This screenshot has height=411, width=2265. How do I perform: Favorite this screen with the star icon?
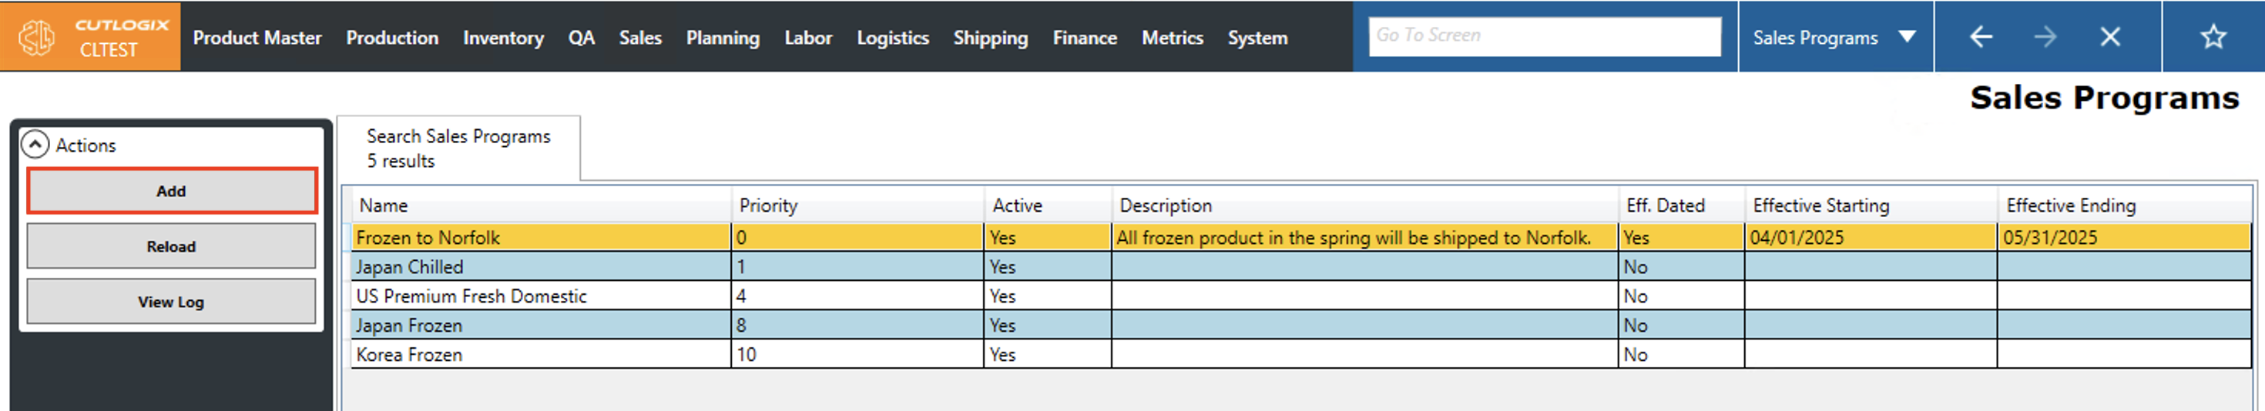(x=2213, y=37)
